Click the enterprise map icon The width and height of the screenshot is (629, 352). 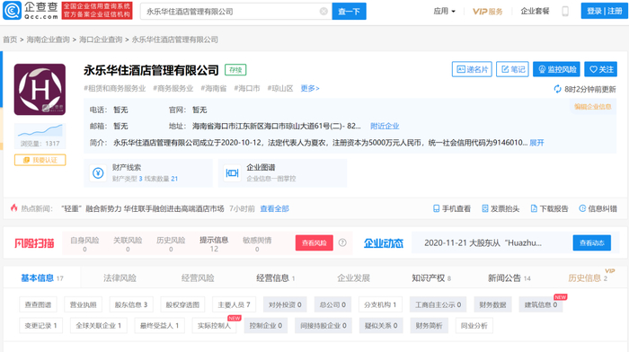(232, 173)
